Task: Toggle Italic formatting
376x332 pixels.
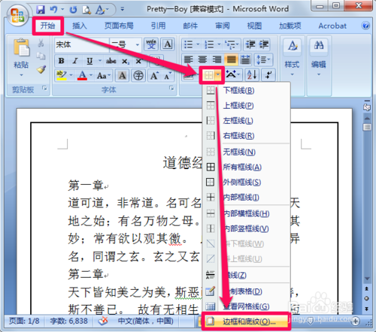Action: (75, 61)
